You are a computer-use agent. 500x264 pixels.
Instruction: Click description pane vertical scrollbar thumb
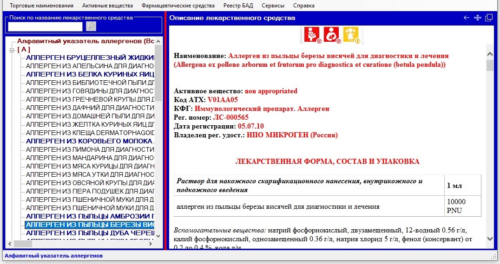coord(490,65)
